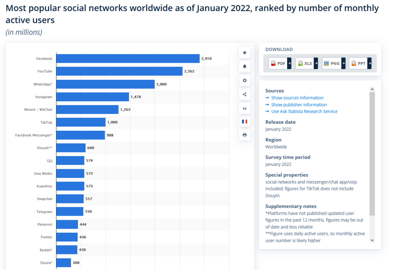Click the sidebar scroll down arrow

coord(372,240)
